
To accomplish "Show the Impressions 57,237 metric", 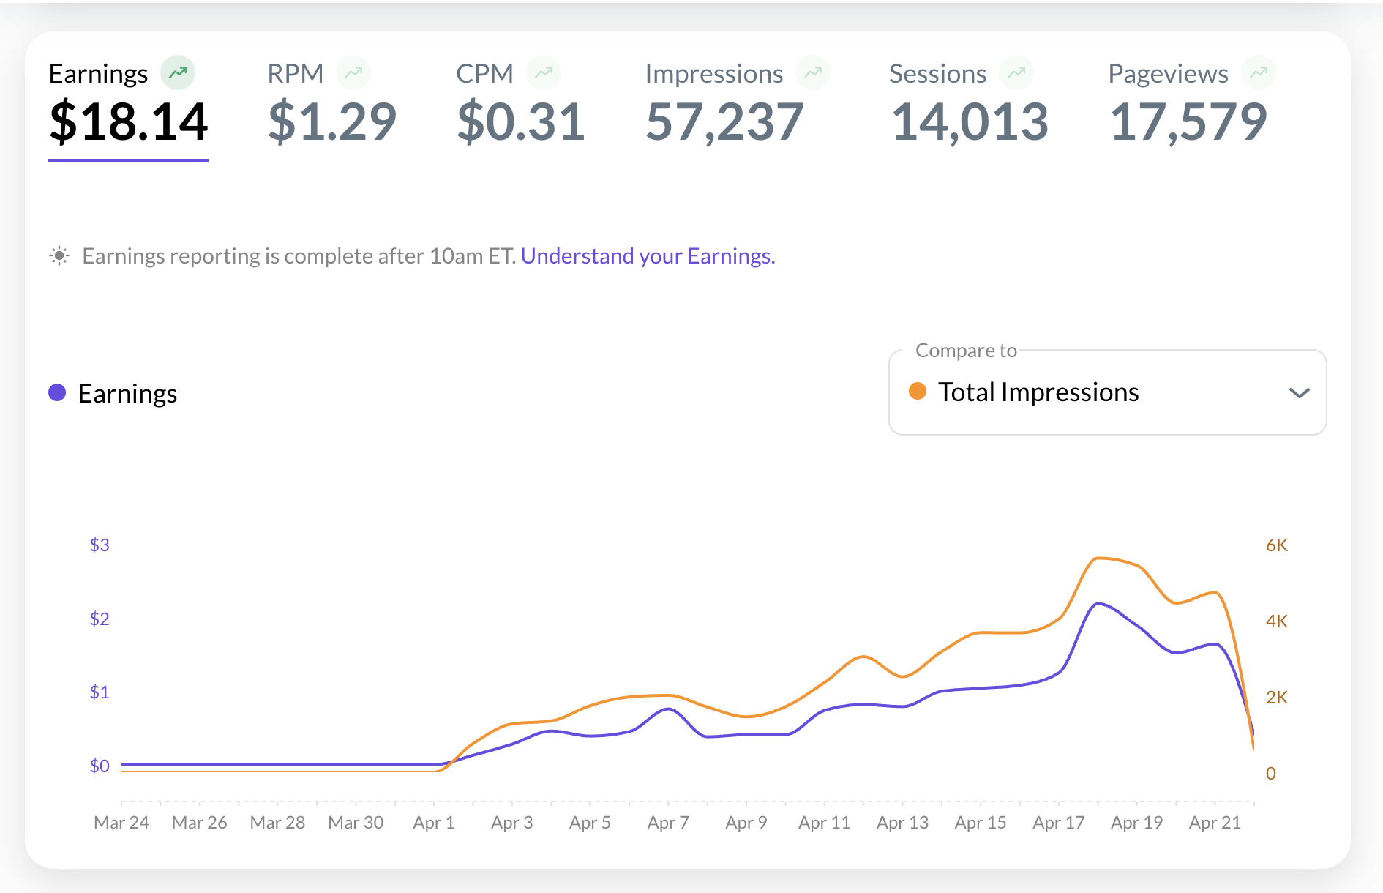I will (724, 121).
